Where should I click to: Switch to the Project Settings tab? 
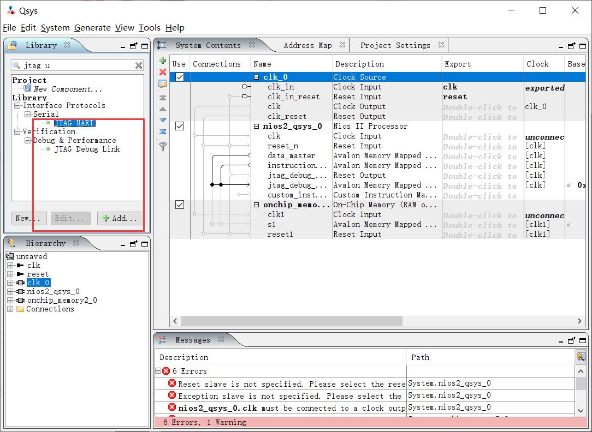[x=395, y=45]
